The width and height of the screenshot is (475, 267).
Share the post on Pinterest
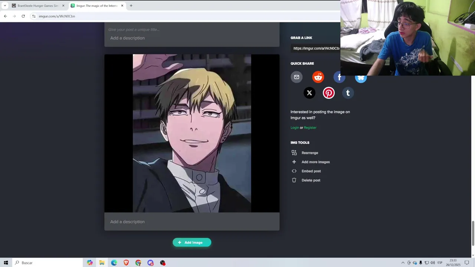[x=329, y=93]
